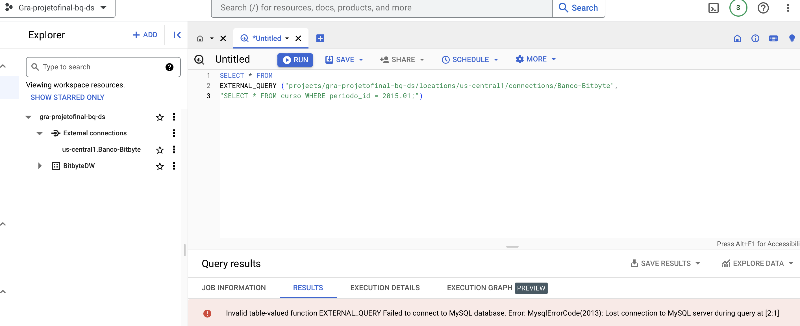Create a new query tab with plus icon
This screenshot has width=800, height=326.
click(x=320, y=38)
